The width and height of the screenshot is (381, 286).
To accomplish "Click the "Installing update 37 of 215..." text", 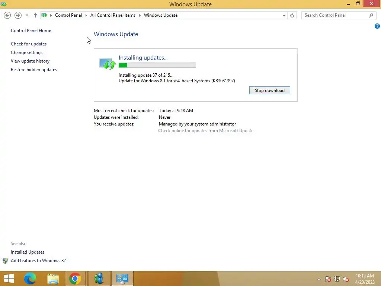I will coord(146,75).
